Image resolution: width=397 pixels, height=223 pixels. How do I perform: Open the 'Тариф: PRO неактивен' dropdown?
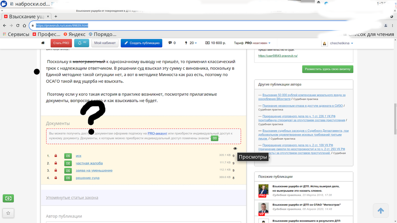coord(252,43)
